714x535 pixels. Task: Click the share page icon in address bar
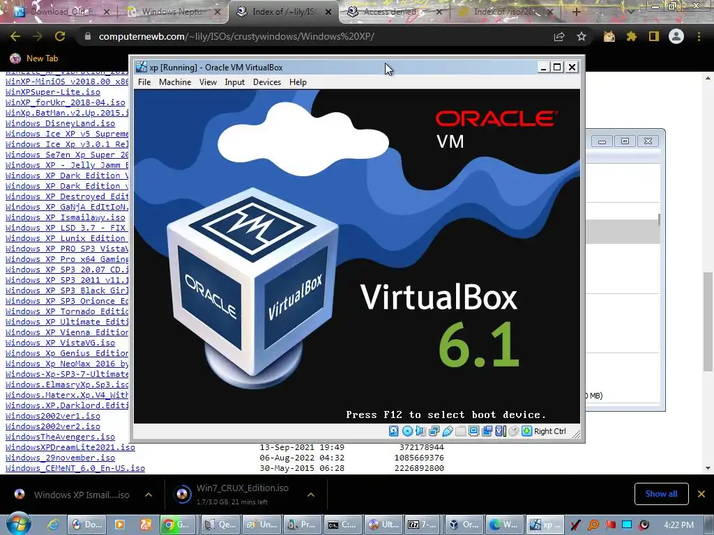pyautogui.click(x=559, y=36)
